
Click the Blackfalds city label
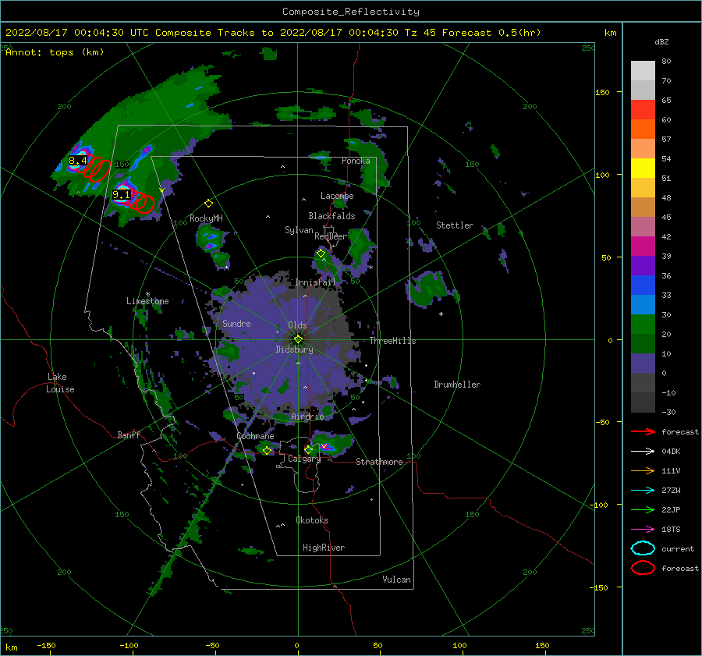click(331, 216)
